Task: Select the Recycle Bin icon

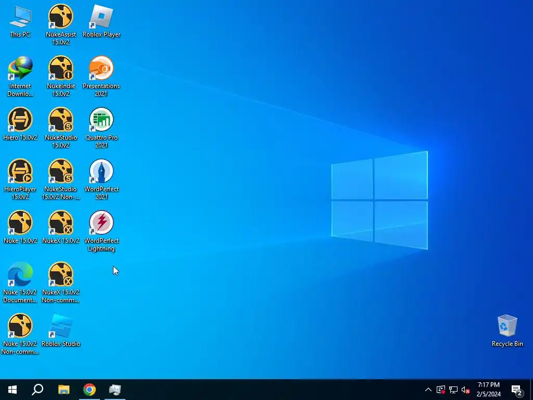Action: click(507, 331)
